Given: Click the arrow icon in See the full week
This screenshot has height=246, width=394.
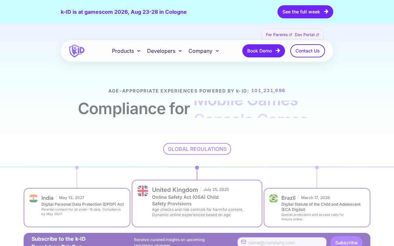Looking at the screenshot, I should click(x=326, y=11).
